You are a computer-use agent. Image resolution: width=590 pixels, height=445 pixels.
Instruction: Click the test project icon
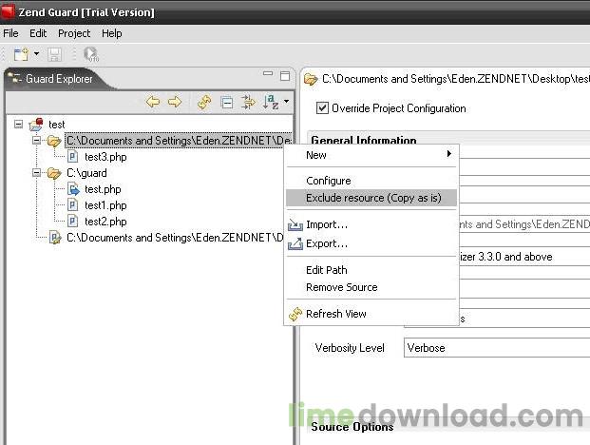pyautogui.click(x=36, y=124)
